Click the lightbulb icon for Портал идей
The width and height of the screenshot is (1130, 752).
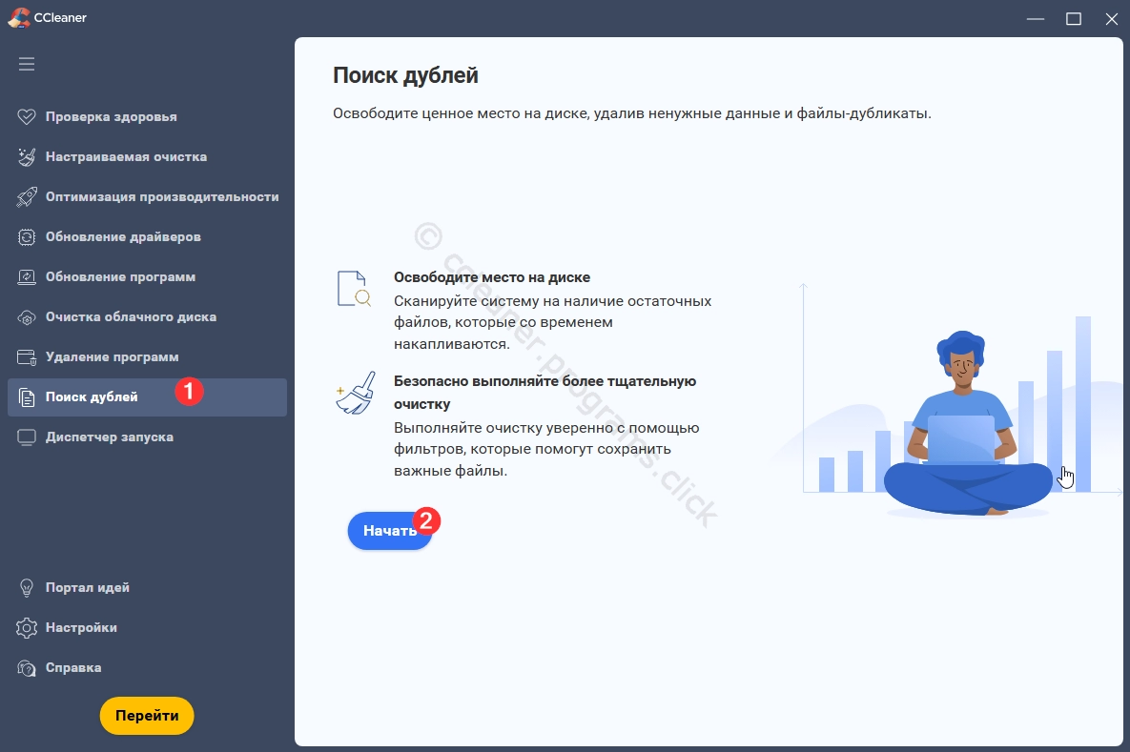[27, 588]
